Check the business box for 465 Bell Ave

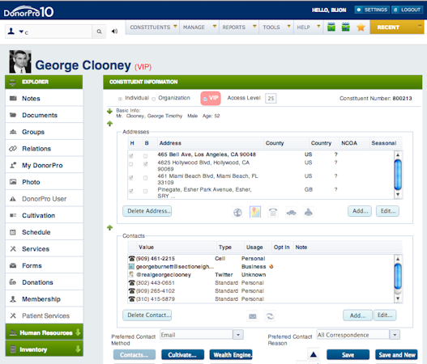[x=145, y=156]
